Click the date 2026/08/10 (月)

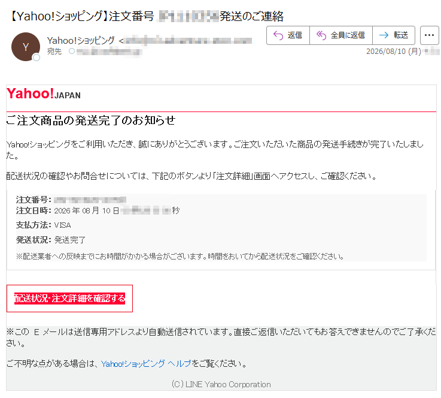pyautogui.click(x=394, y=52)
